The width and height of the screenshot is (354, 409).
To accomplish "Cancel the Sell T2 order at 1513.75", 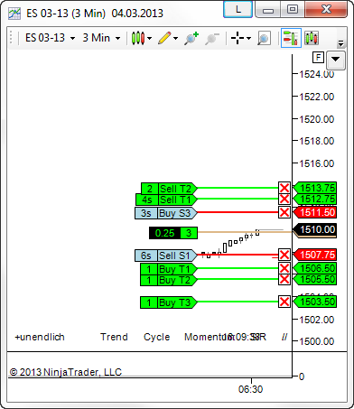I will point(284,188).
